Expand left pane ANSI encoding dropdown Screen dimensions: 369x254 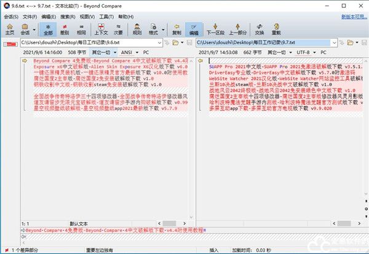[x=137, y=52]
